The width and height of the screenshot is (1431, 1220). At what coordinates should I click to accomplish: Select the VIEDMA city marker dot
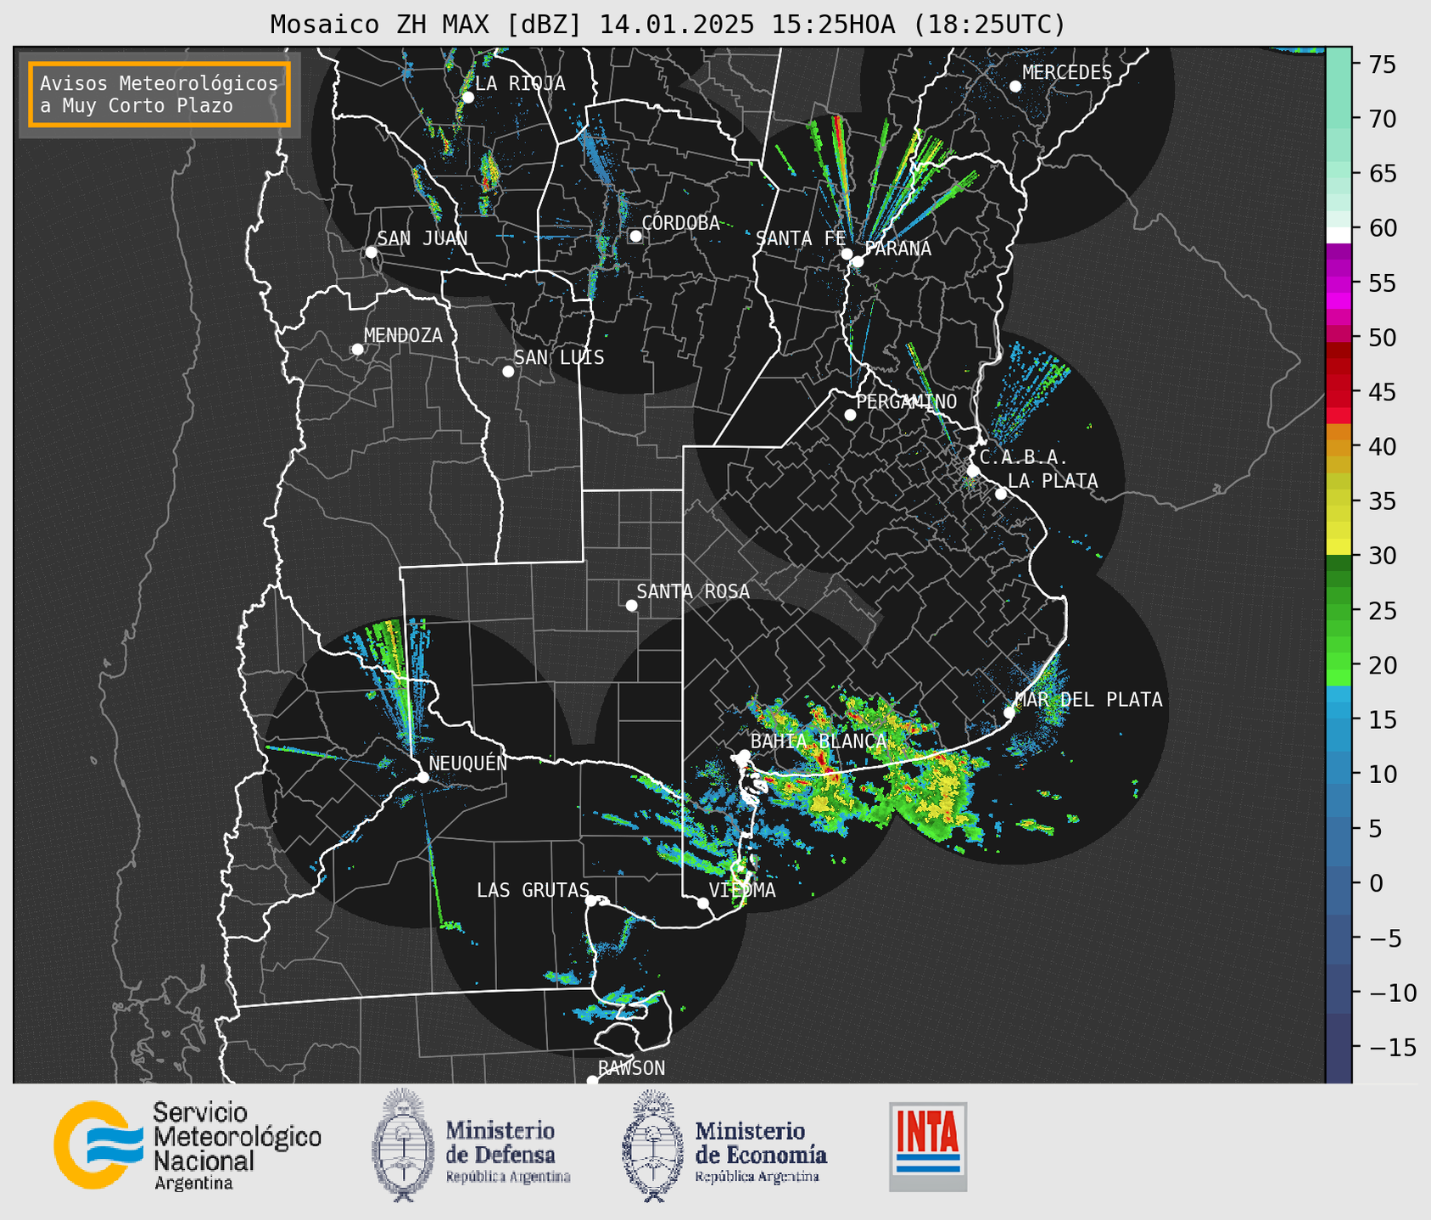pos(703,903)
